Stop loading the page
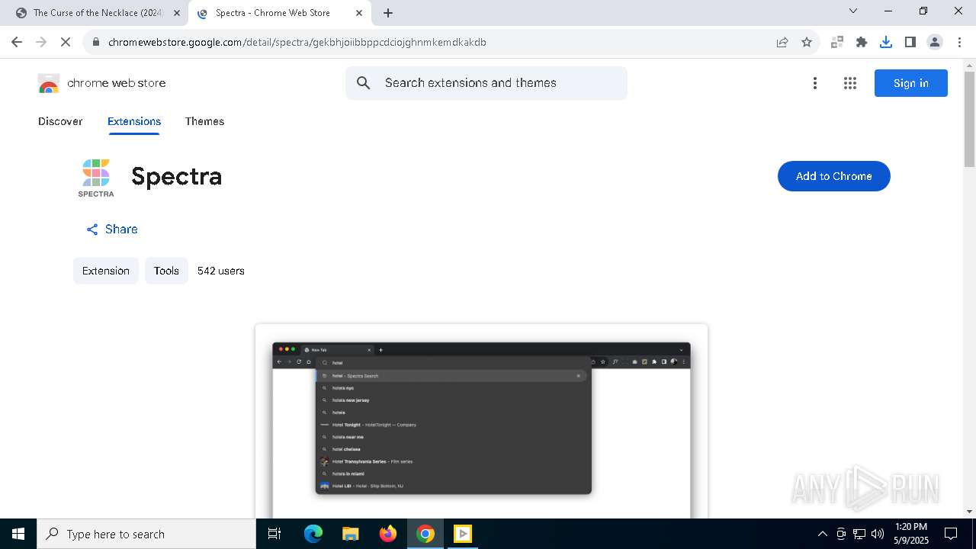Screen dimensions: 976x549 click(x=66, y=42)
